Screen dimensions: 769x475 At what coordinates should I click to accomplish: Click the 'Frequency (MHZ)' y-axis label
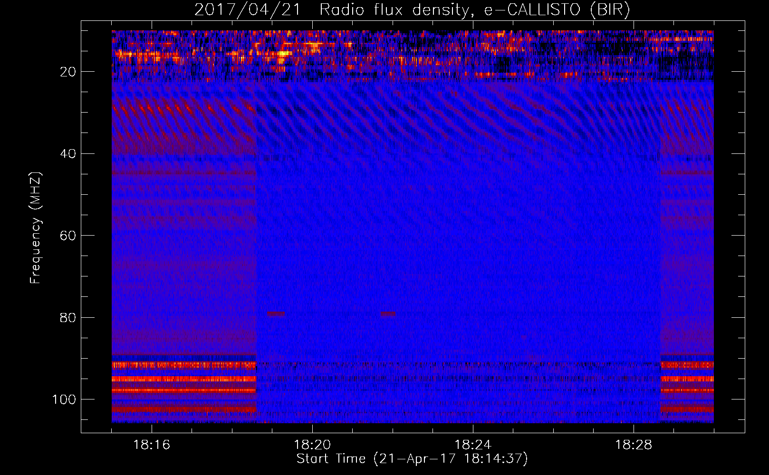(36, 228)
